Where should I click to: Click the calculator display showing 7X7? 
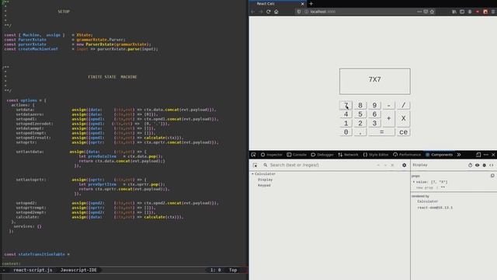(374, 81)
